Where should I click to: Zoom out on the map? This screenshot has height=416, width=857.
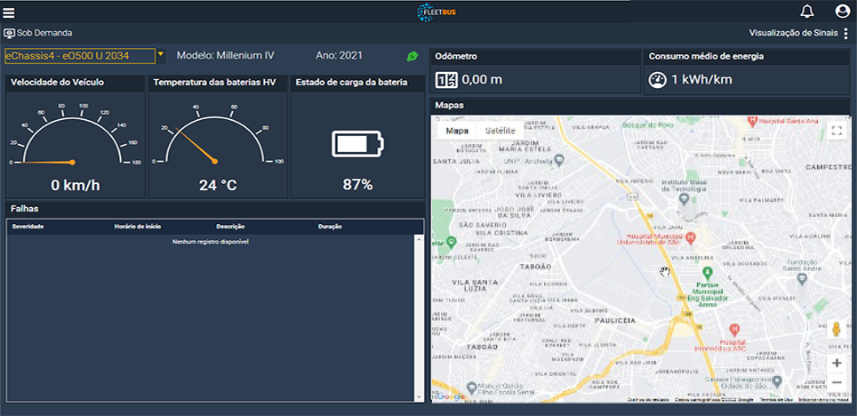[x=836, y=383]
